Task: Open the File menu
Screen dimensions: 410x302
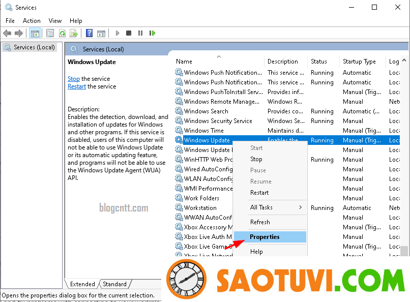Action: pyautogui.click(x=10, y=21)
